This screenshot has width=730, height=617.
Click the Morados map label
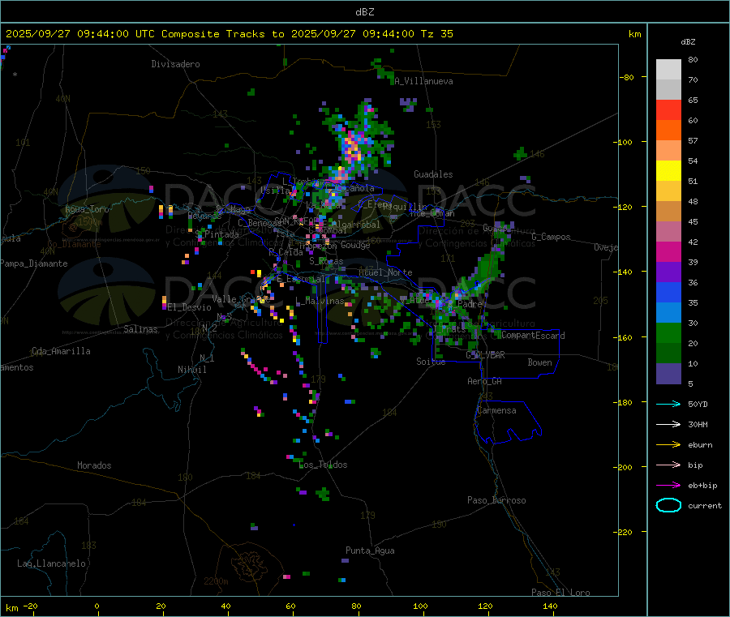coord(94,465)
